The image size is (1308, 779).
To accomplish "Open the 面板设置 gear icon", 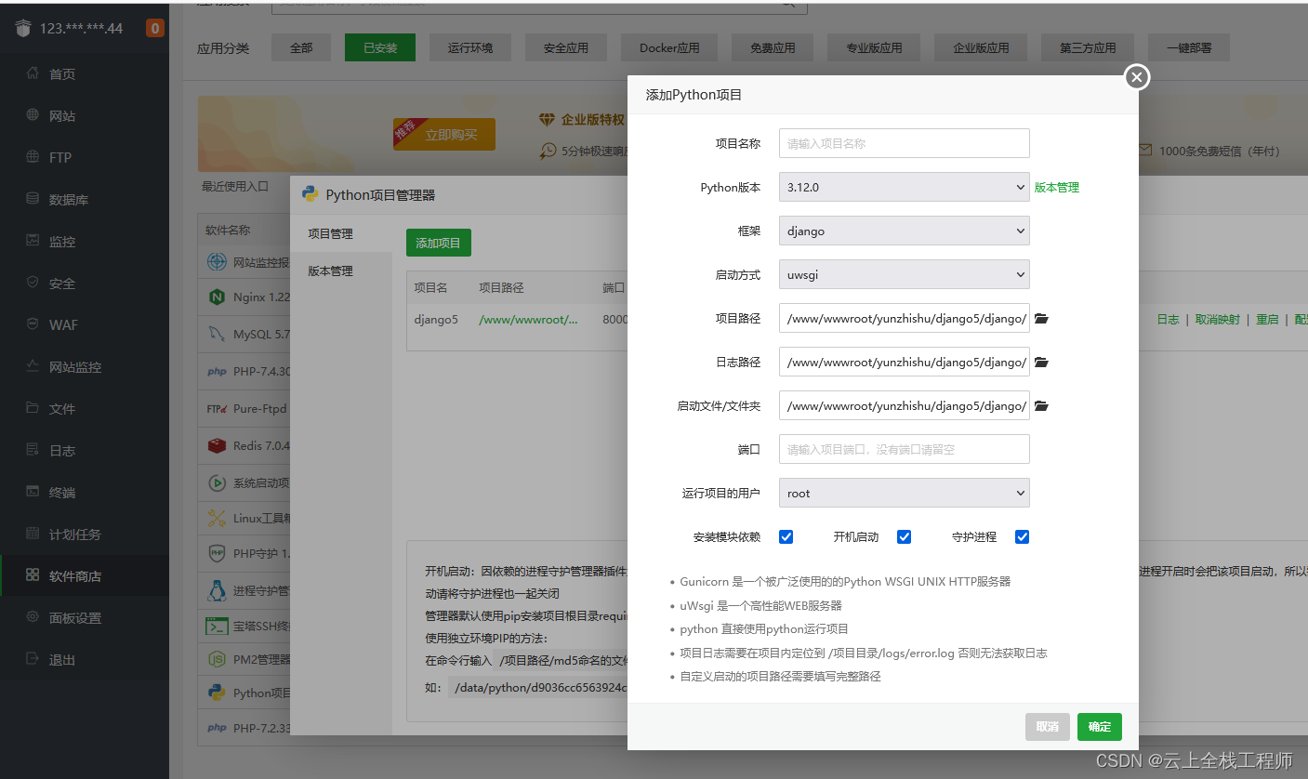I will [33, 617].
